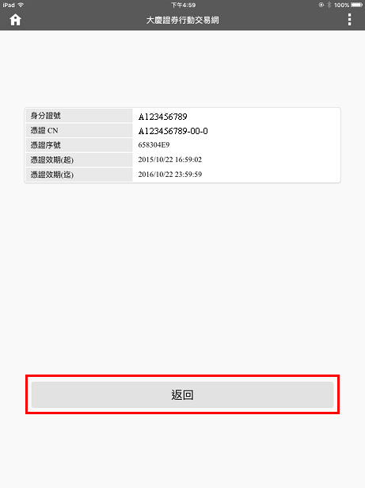Select the 身分證號 label cell
This screenshot has height=488, width=365.
pyautogui.click(x=79, y=116)
